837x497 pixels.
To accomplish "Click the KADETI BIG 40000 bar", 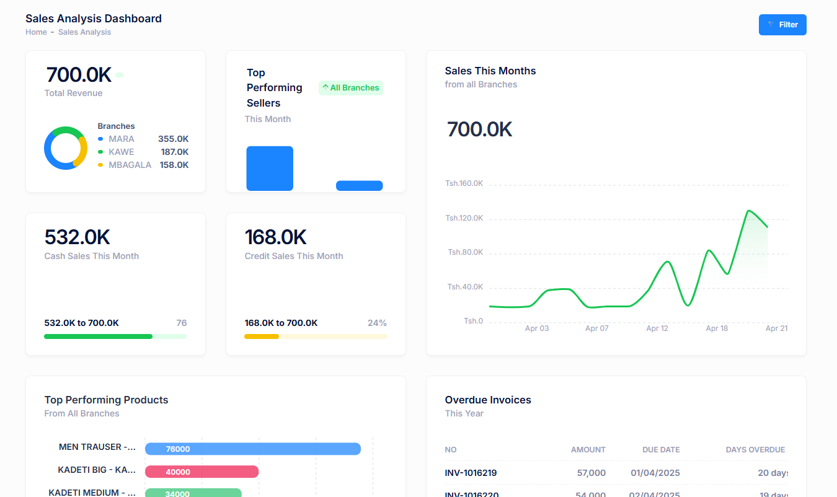I will [x=201, y=472].
